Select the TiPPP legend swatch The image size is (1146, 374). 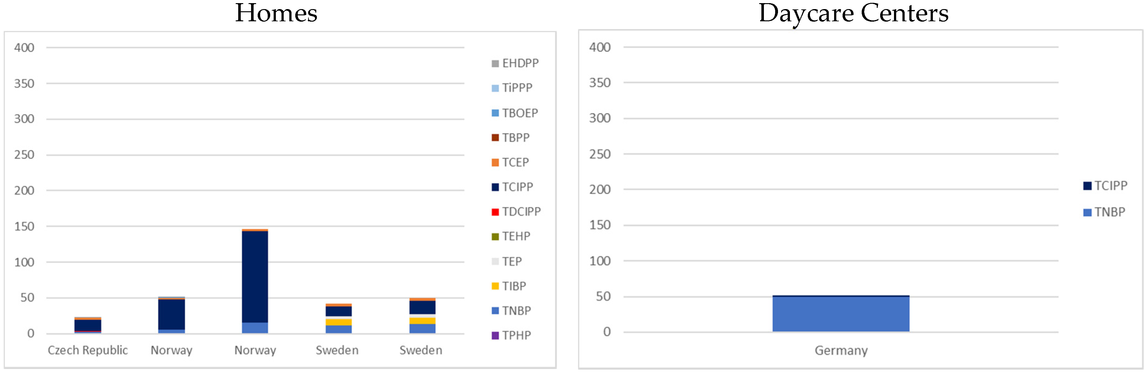(x=495, y=88)
